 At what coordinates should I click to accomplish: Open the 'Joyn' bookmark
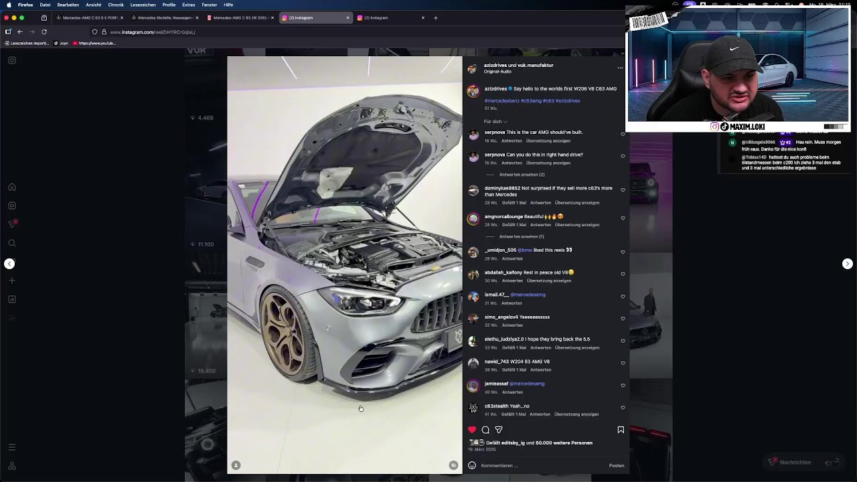62,44
